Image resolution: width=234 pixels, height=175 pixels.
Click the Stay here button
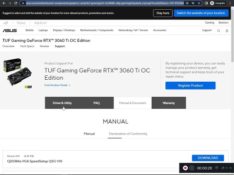pos(163,13)
